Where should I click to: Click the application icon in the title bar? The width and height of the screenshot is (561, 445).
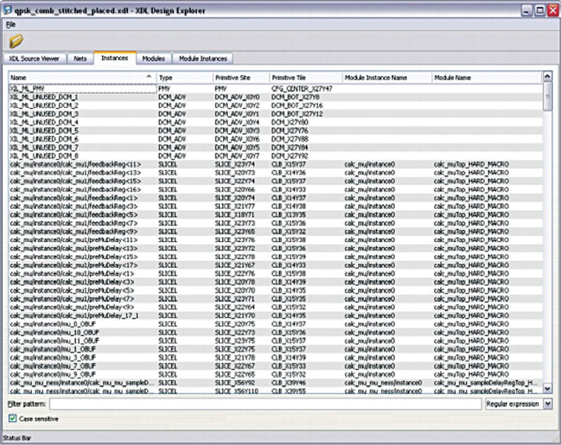click(7, 11)
